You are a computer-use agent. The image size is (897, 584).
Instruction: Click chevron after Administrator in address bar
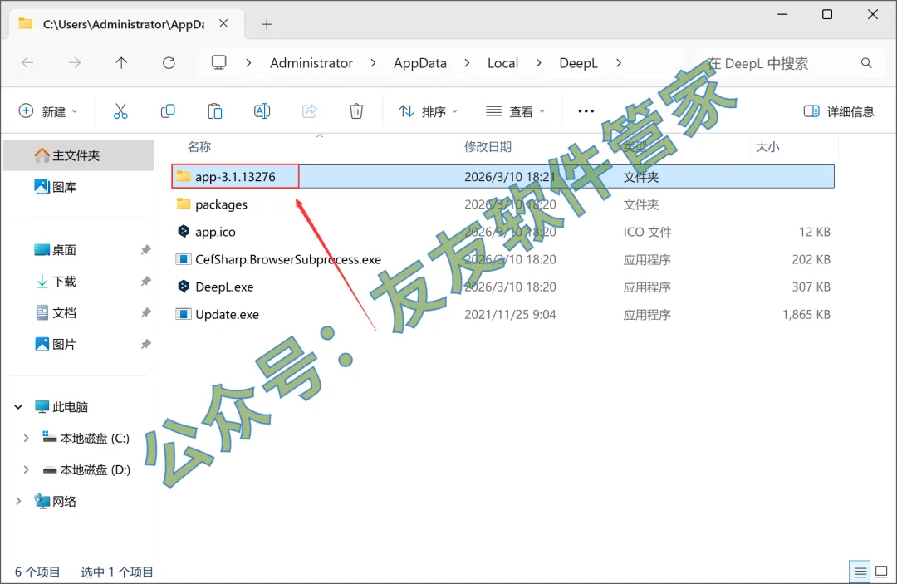click(373, 63)
